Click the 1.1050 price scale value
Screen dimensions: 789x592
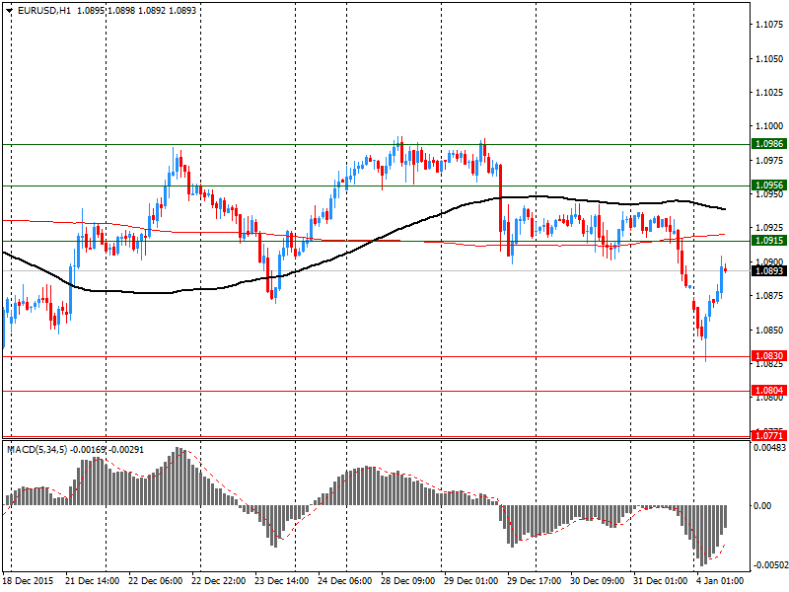coord(769,58)
